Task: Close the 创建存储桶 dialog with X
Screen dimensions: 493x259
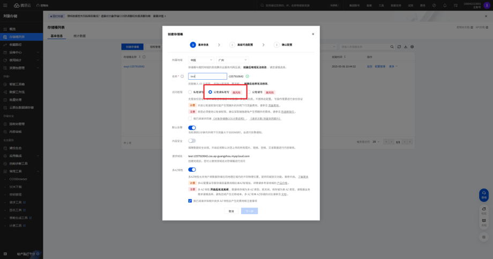Action: pos(313,34)
